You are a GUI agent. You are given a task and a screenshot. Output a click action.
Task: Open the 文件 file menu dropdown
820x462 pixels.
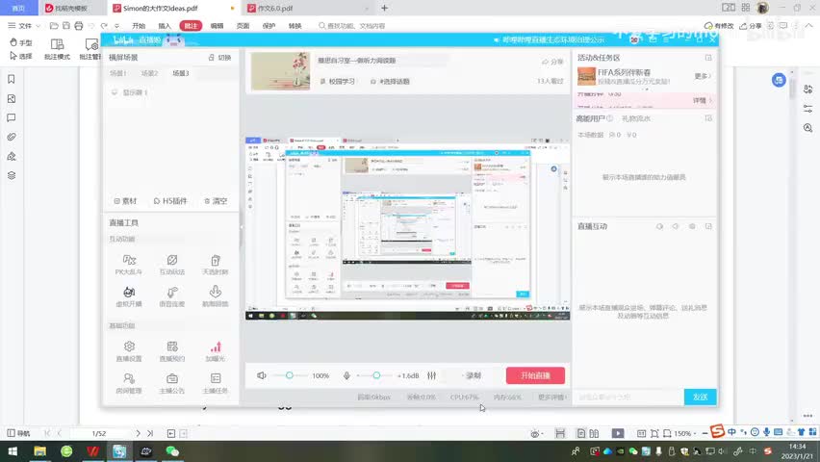[x=24, y=26]
